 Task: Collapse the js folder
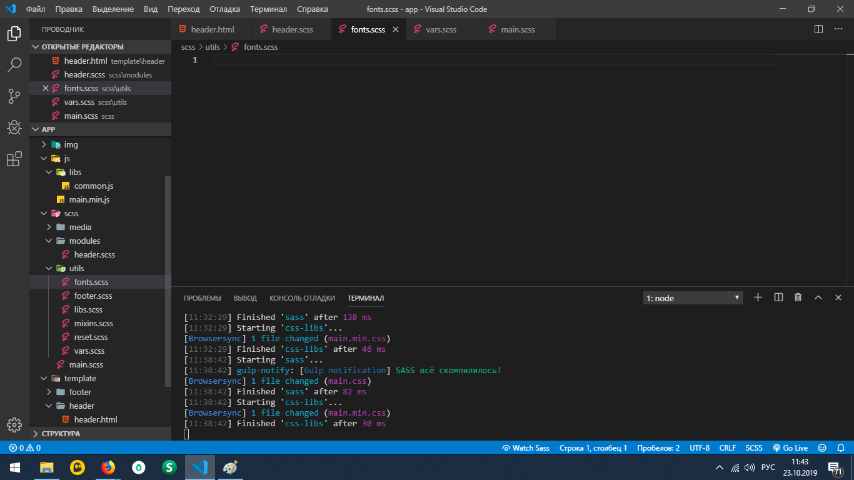coord(44,158)
